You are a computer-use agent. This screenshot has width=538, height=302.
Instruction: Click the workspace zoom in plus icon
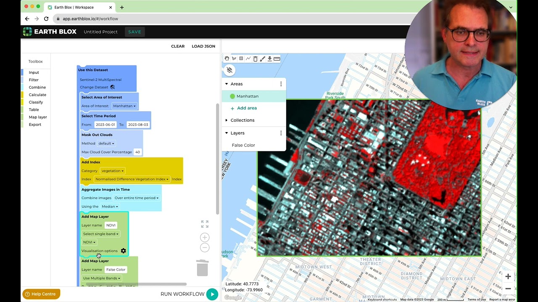[205, 237]
